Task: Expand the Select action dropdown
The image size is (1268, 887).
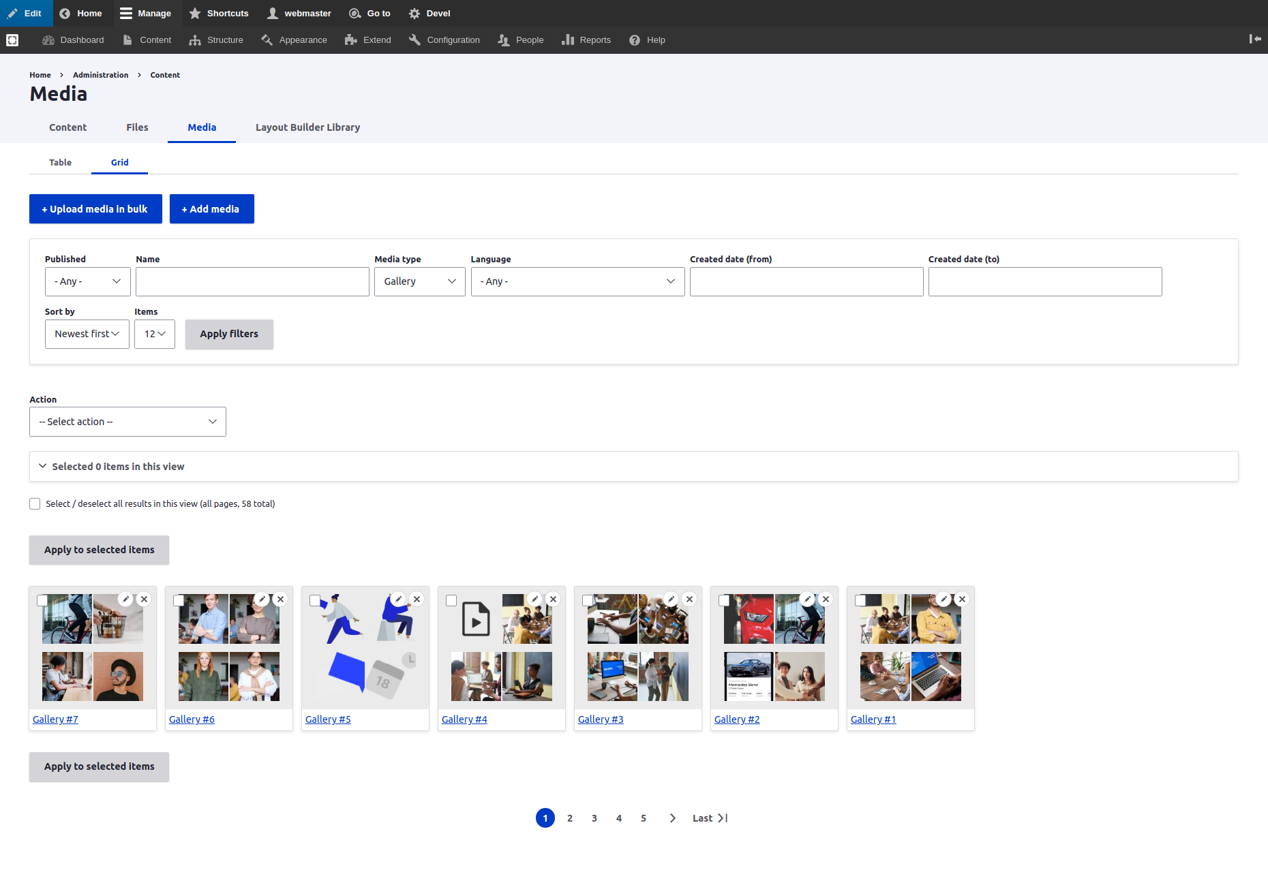Action: pyautogui.click(x=127, y=421)
